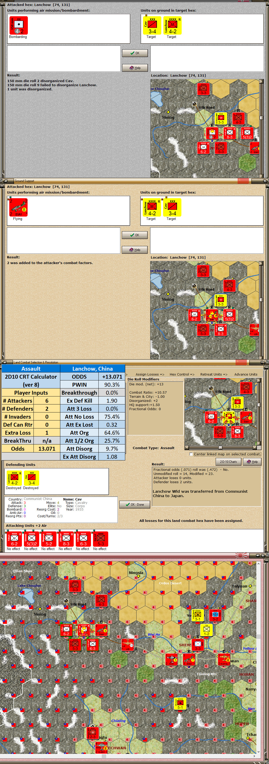The height and width of the screenshot is (764, 269).
Task: Click 6-2 unit in Ground Support map
Action: (x=194, y=315)
